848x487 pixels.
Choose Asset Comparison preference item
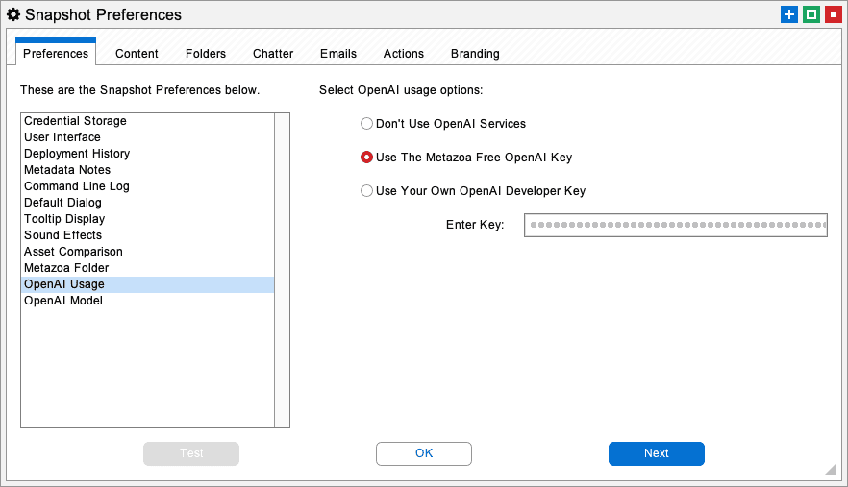[148, 252]
